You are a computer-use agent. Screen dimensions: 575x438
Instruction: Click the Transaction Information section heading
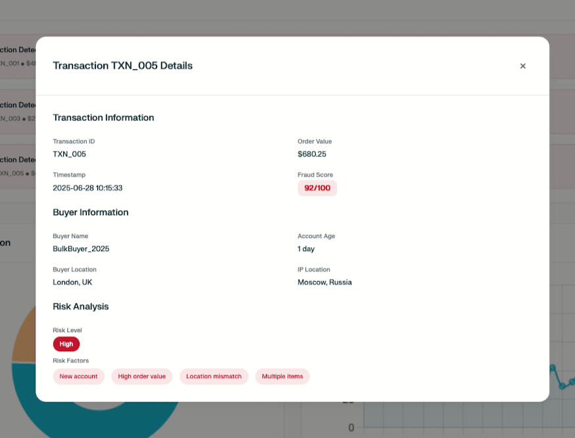pos(103,118)
